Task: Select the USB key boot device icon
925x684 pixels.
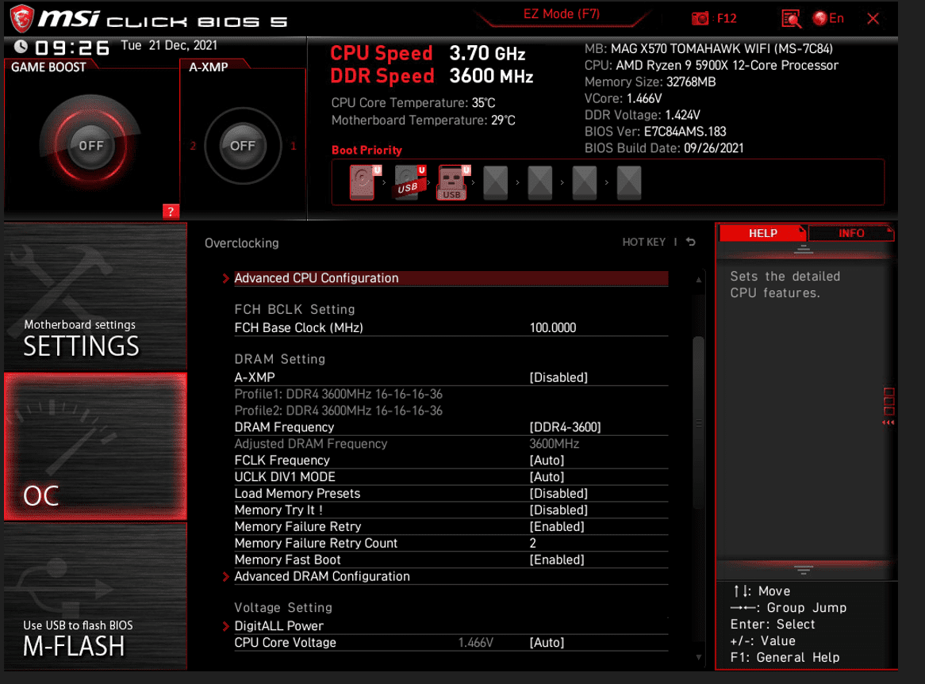Action: 452,182
